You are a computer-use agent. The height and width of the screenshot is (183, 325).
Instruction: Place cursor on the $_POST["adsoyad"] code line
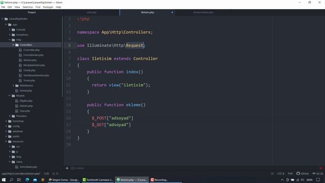113,118
